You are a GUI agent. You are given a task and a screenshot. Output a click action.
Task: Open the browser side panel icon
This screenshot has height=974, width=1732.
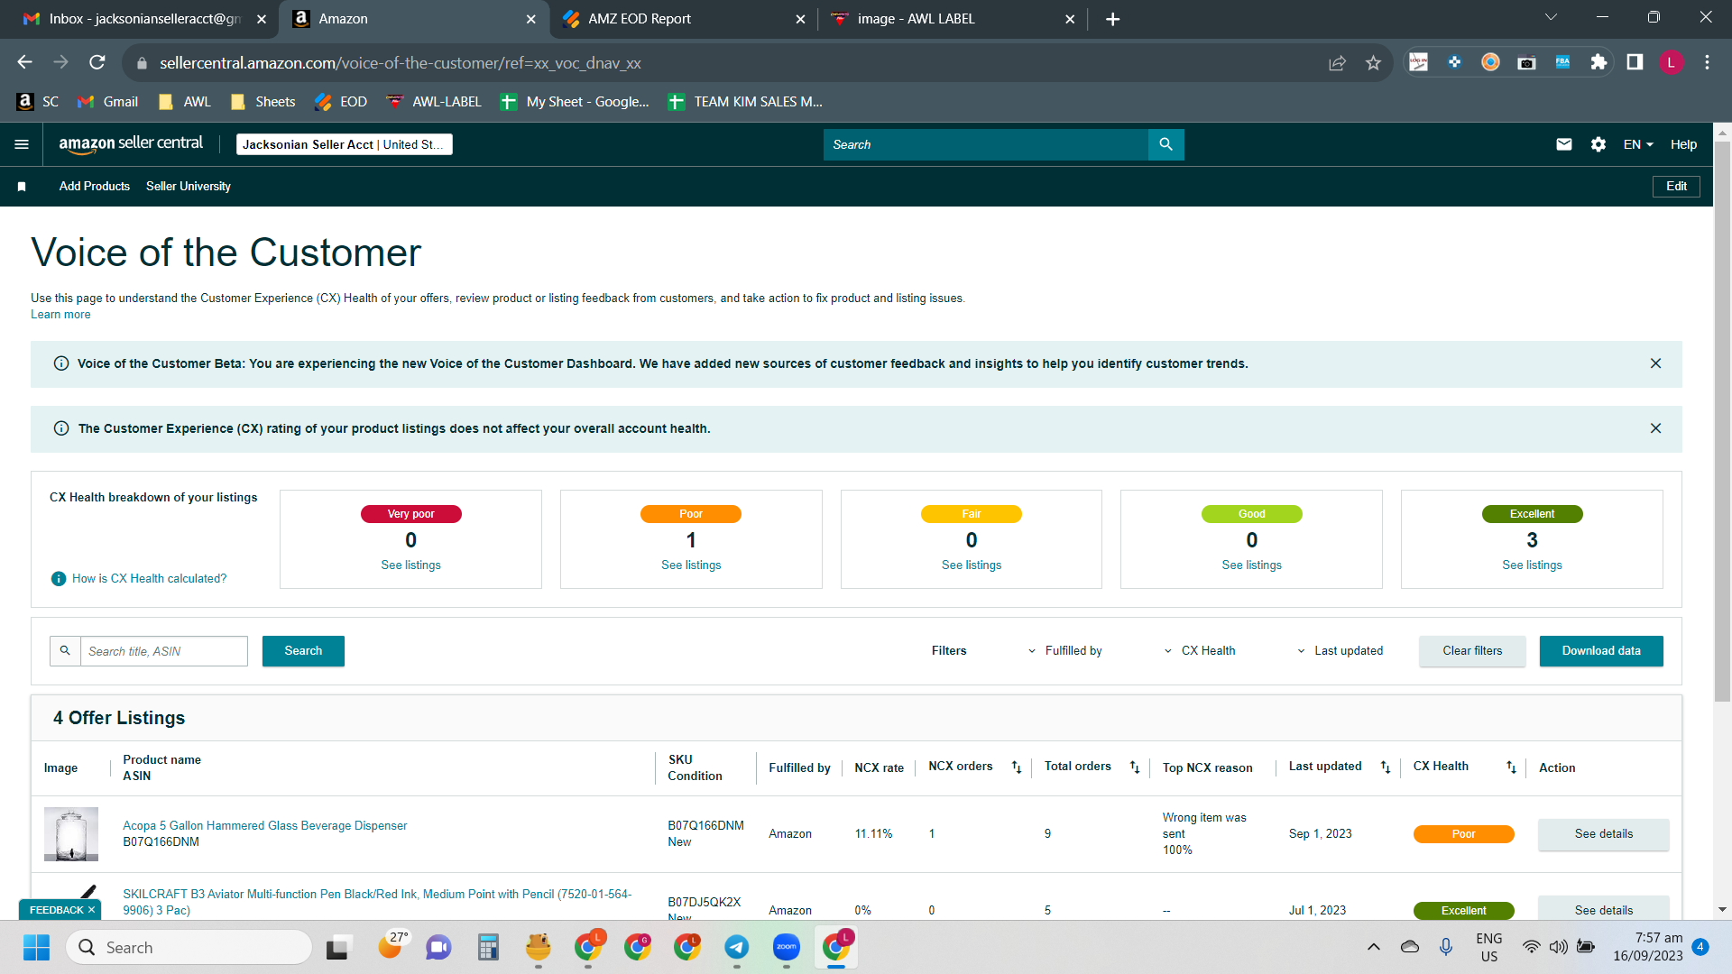(x=1635, y=62)
